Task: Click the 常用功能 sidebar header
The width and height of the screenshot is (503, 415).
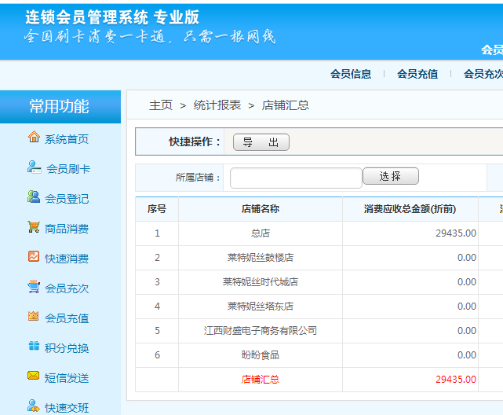Action: 60,107
